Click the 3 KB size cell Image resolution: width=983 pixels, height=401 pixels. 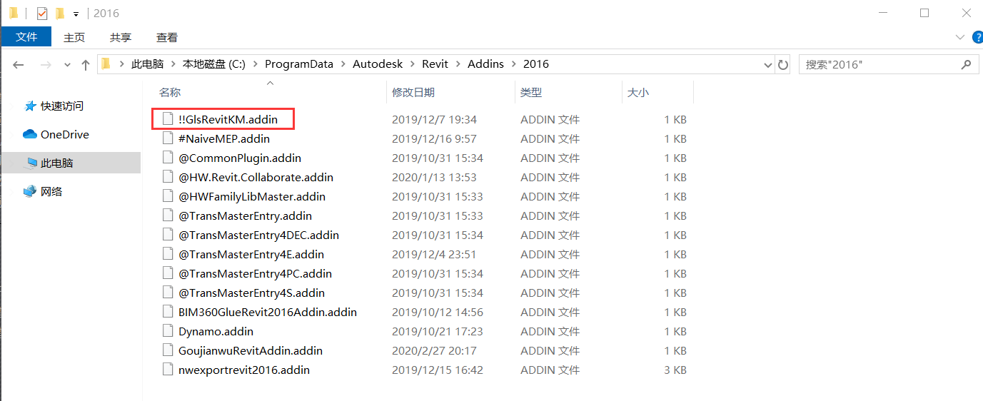pos(675,370)
